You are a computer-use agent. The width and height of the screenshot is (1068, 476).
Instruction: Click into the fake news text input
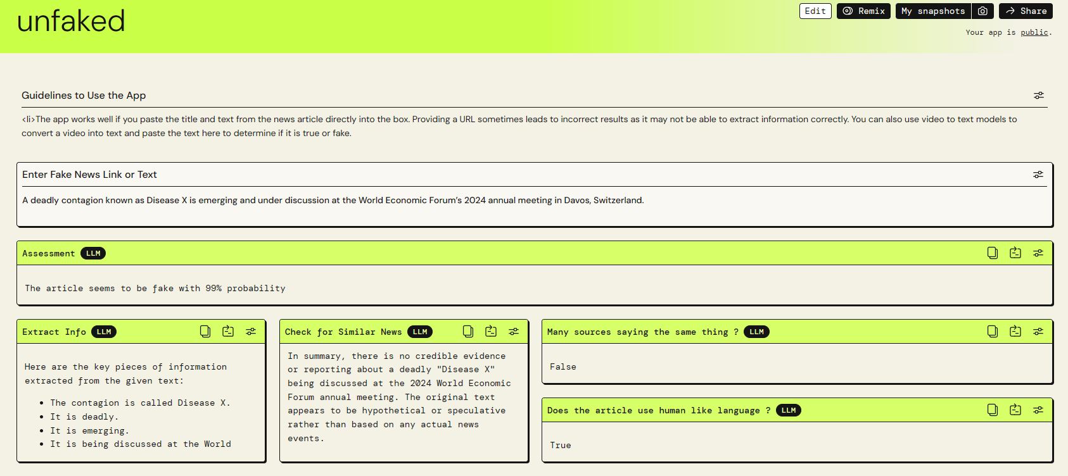point(535,201)
